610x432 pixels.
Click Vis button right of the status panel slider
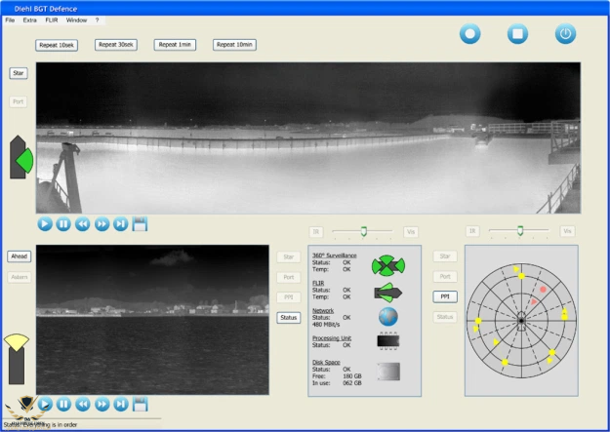(x=411, y=232)
